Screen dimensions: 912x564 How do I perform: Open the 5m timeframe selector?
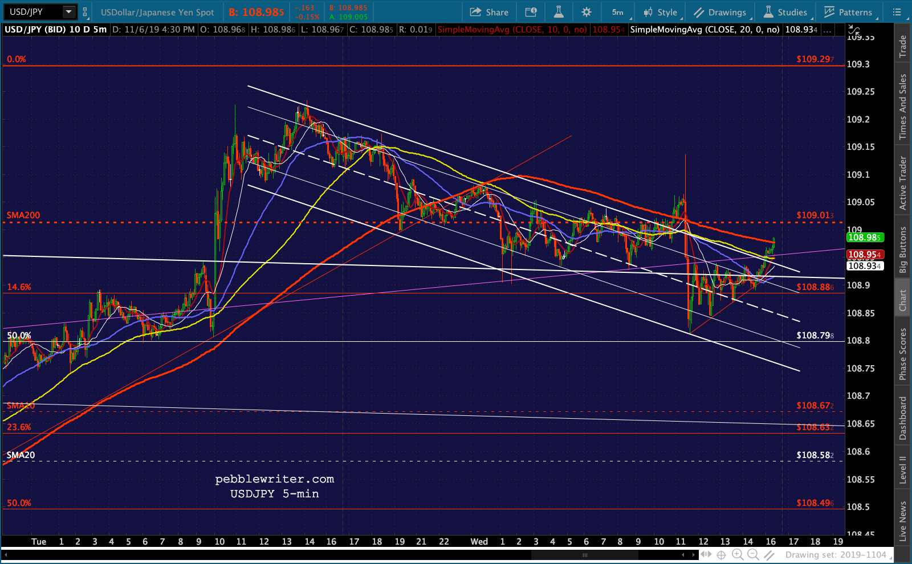pos(618,12)
